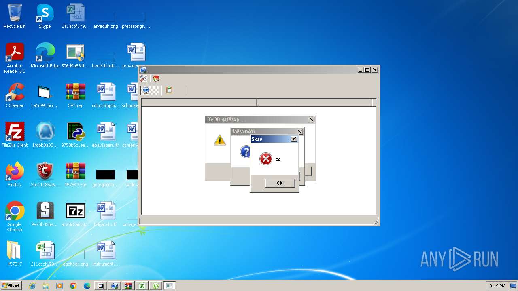The height and width of the screenshot is (291, 518).
Task: Select the hugeusb.rtf document
Action: pos(106,214)
